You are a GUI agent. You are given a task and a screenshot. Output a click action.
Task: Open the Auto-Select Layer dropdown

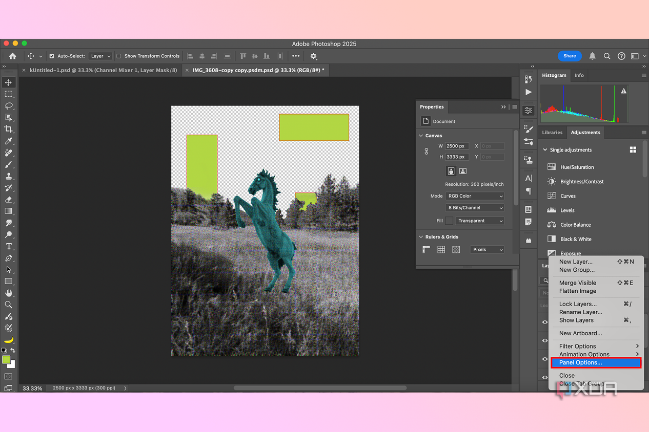pyautogui.click(x=100, y=56)
